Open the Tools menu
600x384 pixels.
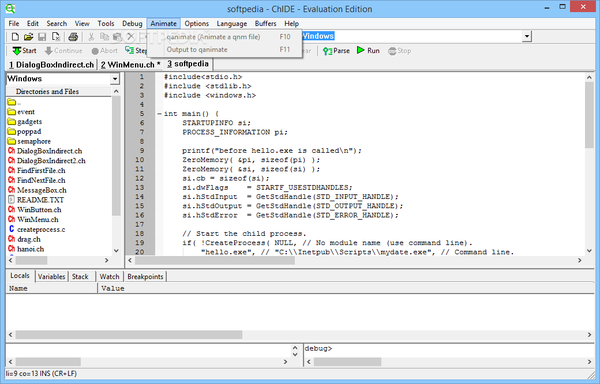point(106,23)
